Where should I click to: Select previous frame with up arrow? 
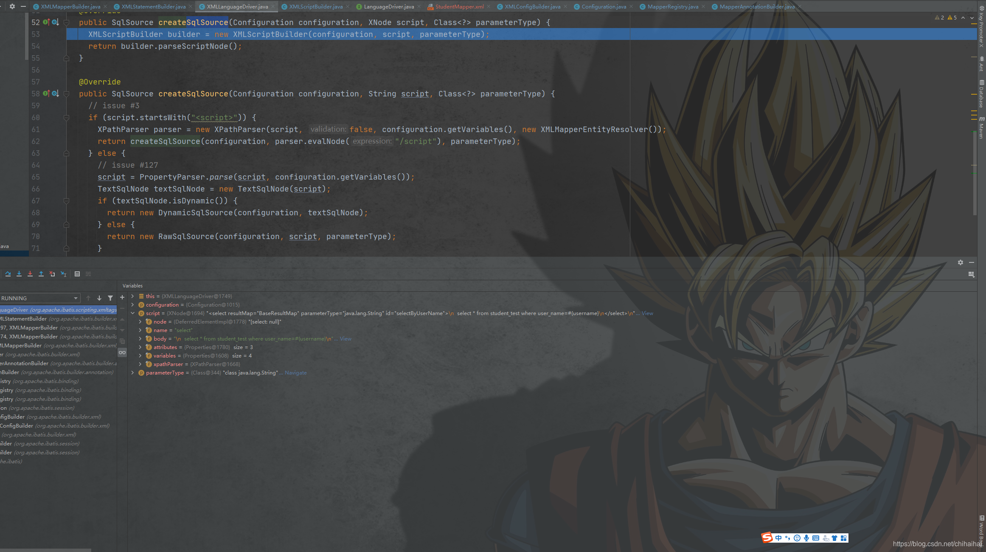(x=88, y=298)
